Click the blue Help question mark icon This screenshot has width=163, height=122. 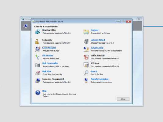click(x=38, y=93)
